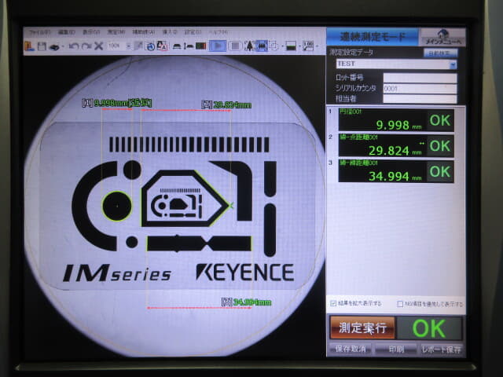Image resolution: width=503 pixels, height=377 pixels.
Task: Click the 連続測定モード mode header
Action: click(373, 37)
